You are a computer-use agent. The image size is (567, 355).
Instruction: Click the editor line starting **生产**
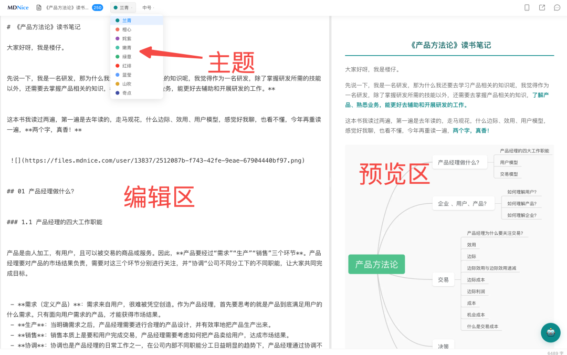(x=141, y=325)
